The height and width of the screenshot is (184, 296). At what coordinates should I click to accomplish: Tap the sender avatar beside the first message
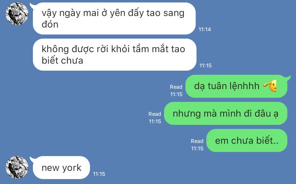click(17, 14)
